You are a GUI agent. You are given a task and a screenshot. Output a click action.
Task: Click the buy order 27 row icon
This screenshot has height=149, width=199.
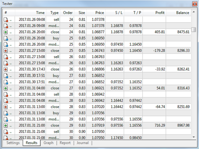pos(6,75)
